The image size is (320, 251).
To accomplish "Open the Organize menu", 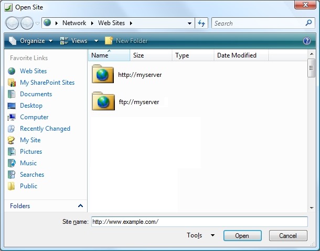I will click(31, 41).
